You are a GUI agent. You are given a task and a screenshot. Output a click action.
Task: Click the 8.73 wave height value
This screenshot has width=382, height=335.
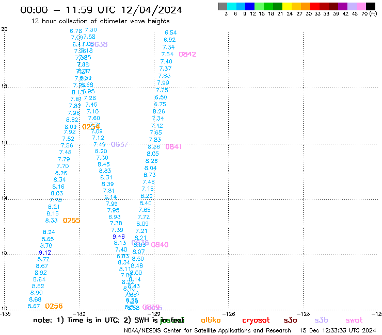pyautogui.click(x=149, y=175)
